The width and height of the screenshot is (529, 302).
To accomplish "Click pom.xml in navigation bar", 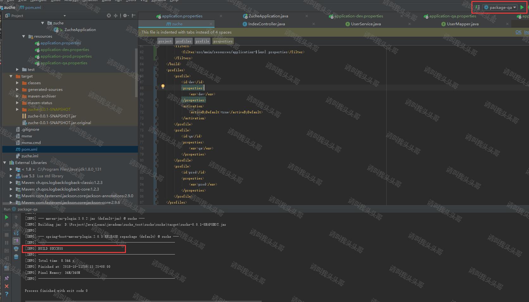I will point(30,7).
